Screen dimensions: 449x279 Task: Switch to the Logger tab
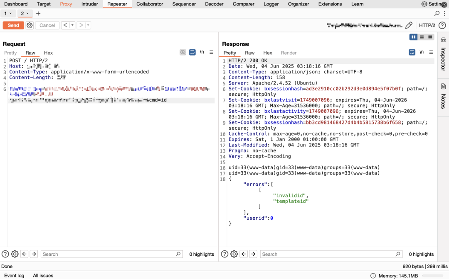click(271, 4)
